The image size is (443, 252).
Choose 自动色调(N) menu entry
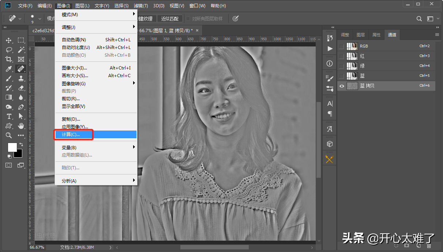click(95, 40)
